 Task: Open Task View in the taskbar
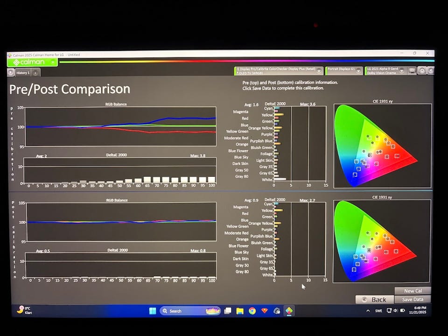click(228, 311)
